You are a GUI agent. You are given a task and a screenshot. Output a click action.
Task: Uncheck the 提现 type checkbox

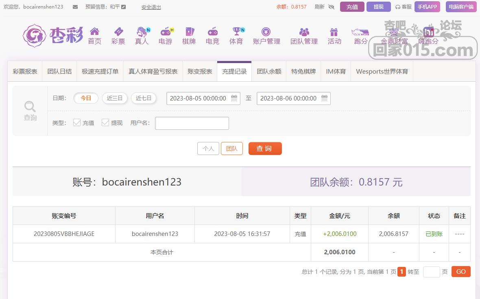[105, 122]
